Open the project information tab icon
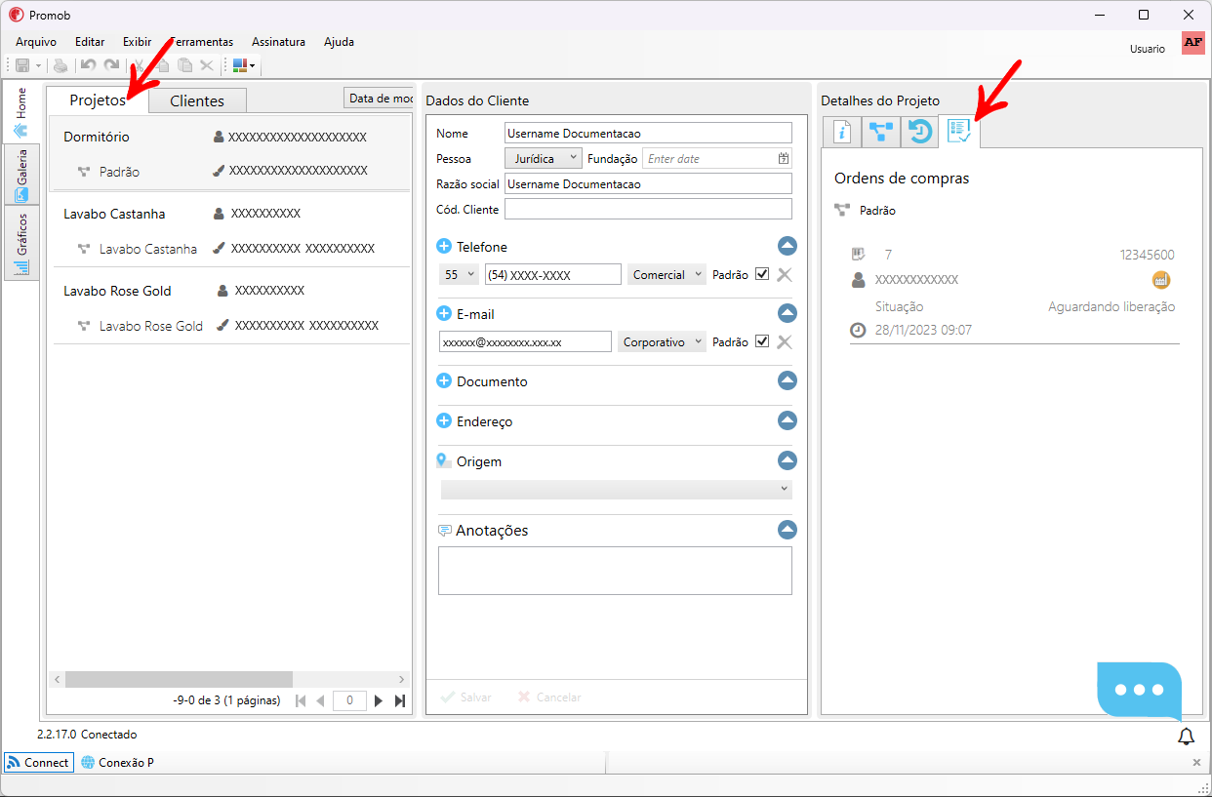The height and width of the screenshot is (797, 1212). coord(841,131)
